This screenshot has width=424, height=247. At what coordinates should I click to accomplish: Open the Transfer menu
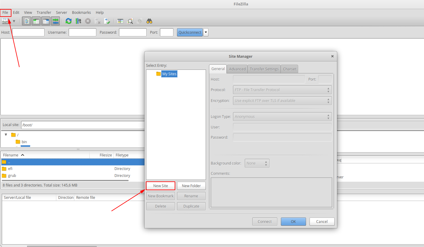click(44, 12)
